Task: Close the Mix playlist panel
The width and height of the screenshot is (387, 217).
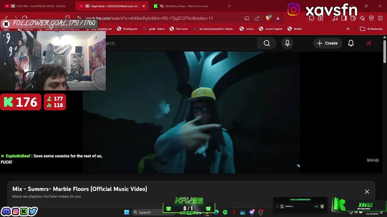Action: (x=367, y=192)
